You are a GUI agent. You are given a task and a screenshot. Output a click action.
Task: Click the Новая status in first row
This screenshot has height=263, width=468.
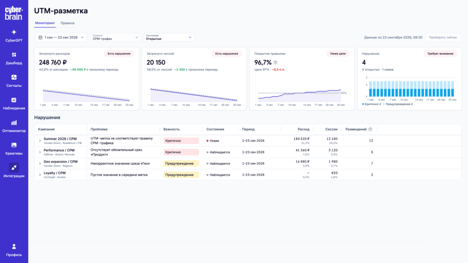click(x=213, y=141)
